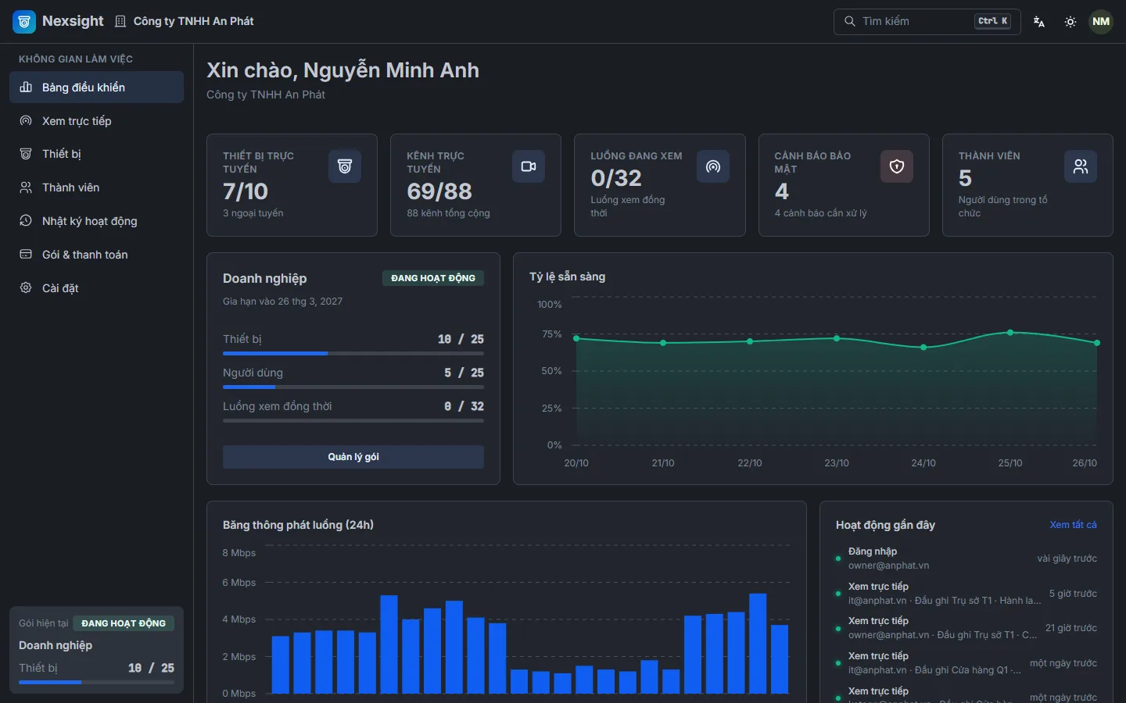The height and width of the screenshot is (703, 1126).
Task: Click Đang hoạt động badge in Doanh nghiệp card
Action: (433, 278)
